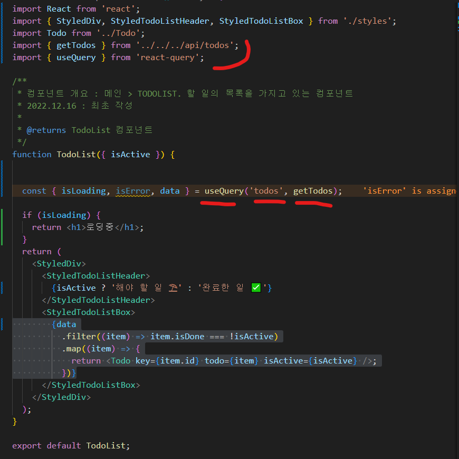Click item.isDone in the filter callback
This screenshot has height=459, width=459.
(177, 337)
